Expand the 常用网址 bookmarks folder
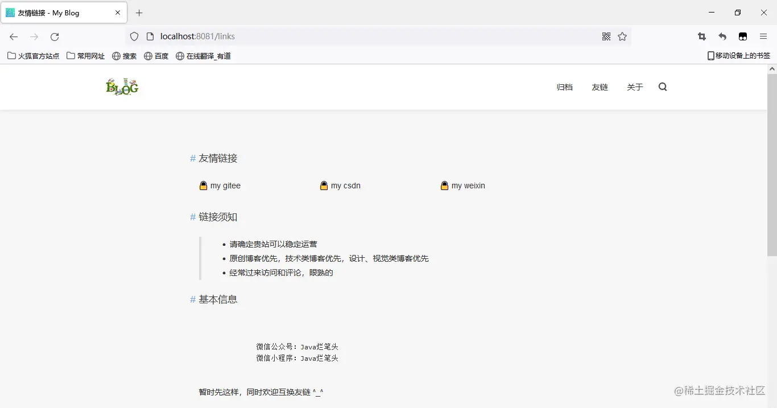This screenshot has height=408, width=777. point(85,56)
